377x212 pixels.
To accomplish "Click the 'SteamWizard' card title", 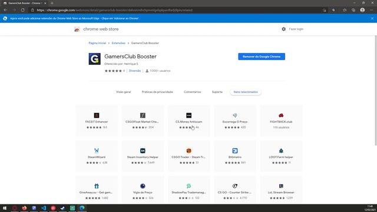I will click(97, 157).
